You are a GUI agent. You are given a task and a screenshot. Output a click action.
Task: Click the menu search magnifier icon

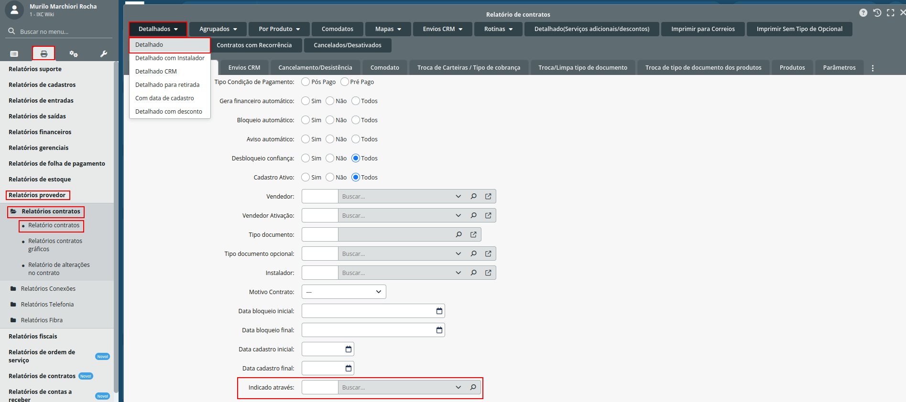[11, 32]
